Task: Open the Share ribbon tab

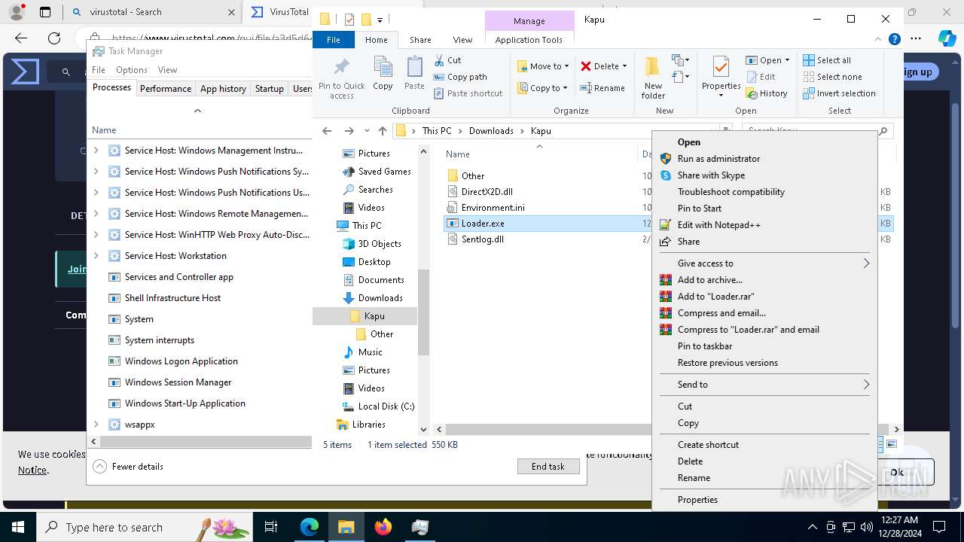Action: pos(420,40)
